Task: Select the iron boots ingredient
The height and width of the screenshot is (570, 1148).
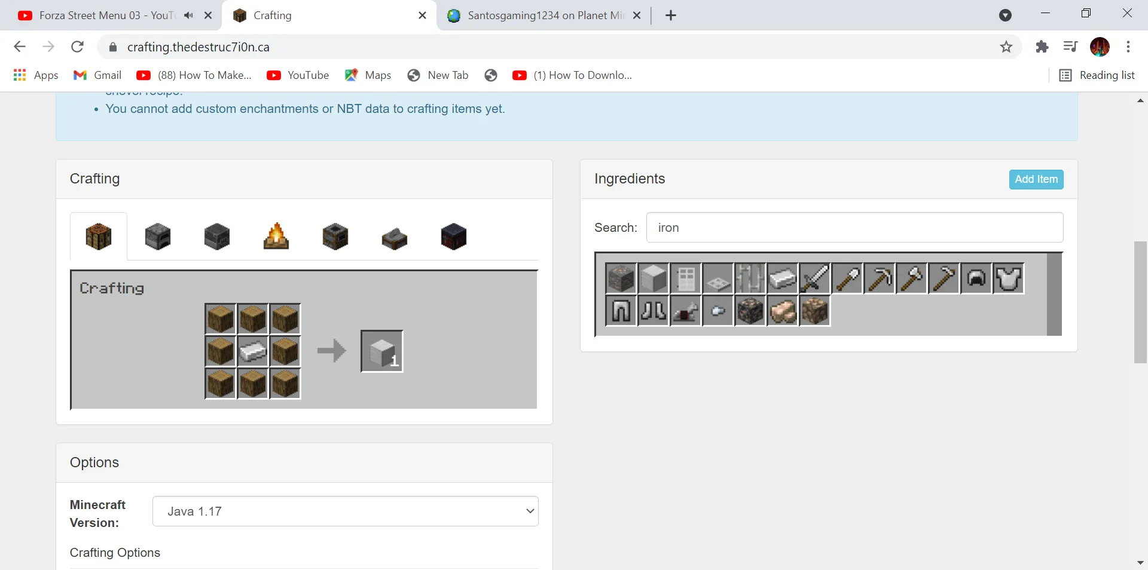Action: point(654,311)
